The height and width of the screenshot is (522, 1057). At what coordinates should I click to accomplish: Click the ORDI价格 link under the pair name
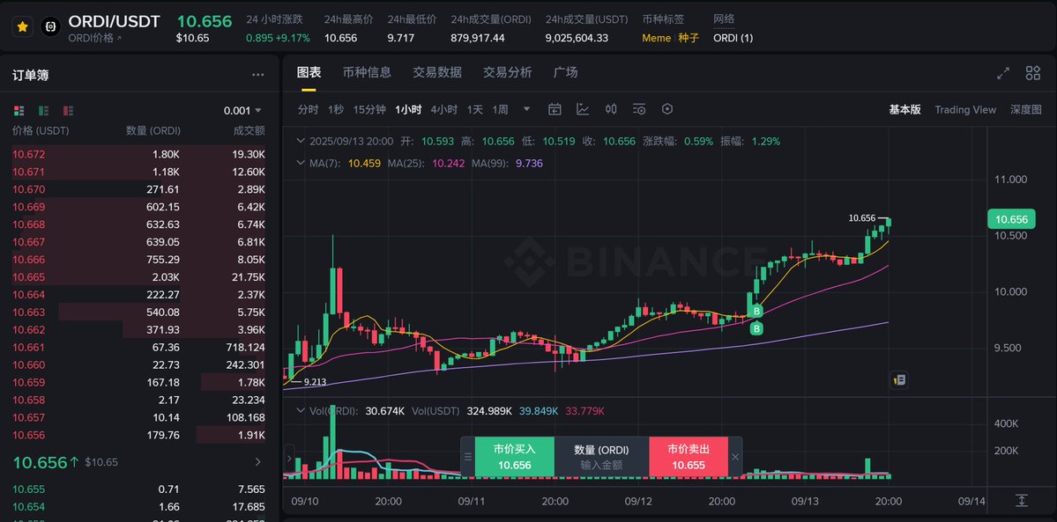[95, 39]
